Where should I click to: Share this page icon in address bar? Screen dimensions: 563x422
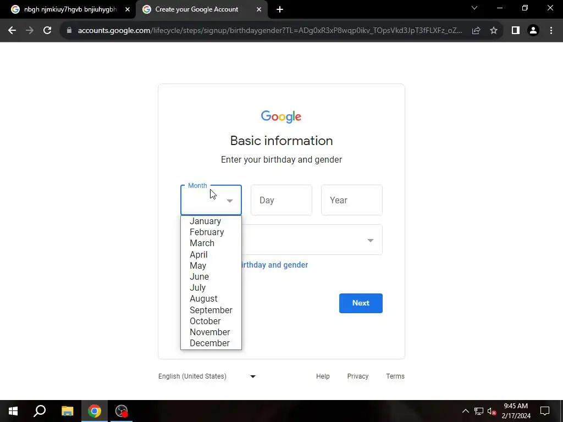pos(476,31)
